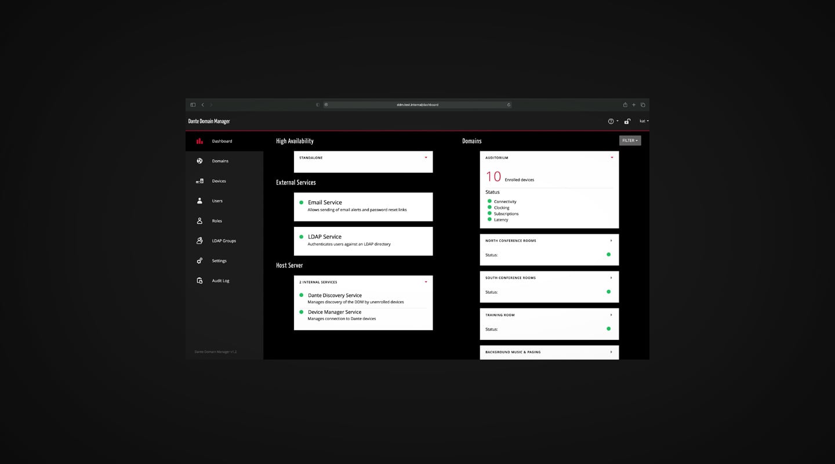Click the browser share icon

625,105
